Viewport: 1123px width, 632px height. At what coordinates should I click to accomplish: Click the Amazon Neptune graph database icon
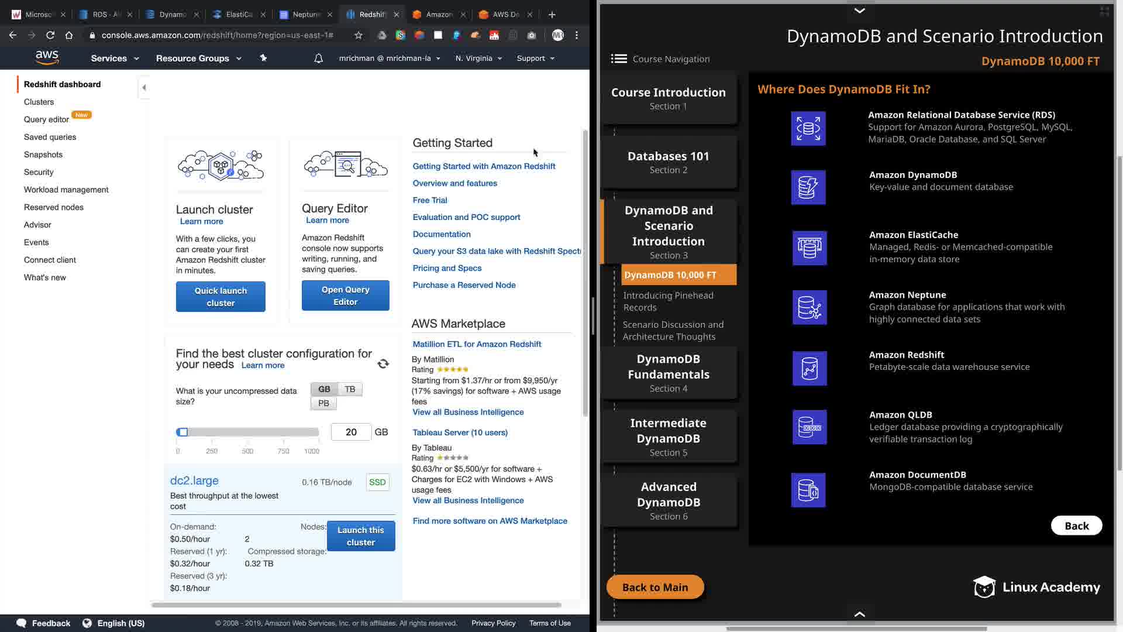tap(809, 307)
